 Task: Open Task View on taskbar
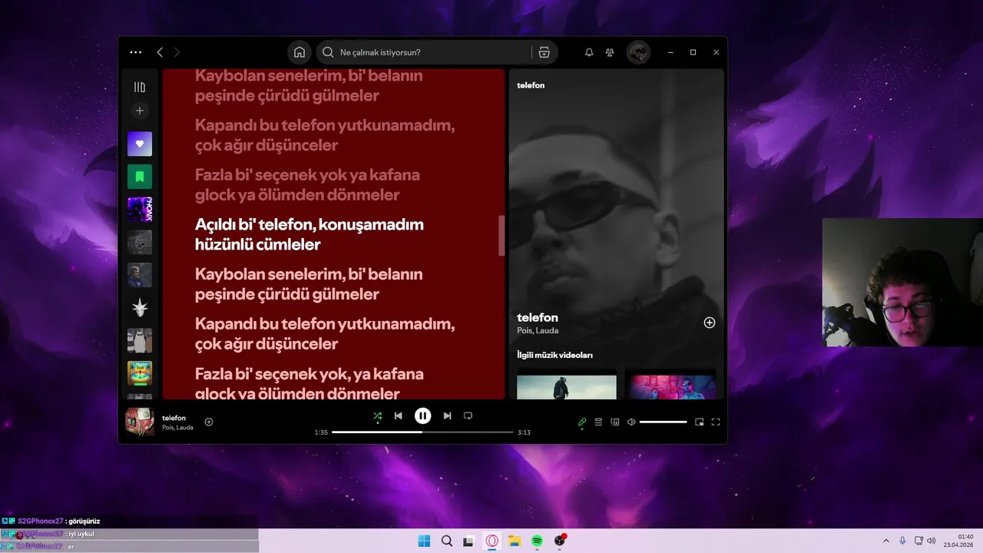pyautogui.click(x=468, y=541)
